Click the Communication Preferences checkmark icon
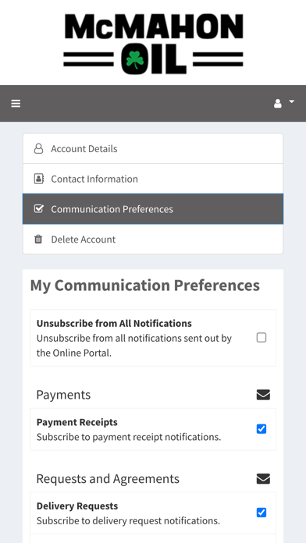This screenshot has width=306, height=543. tap(38, 209)
